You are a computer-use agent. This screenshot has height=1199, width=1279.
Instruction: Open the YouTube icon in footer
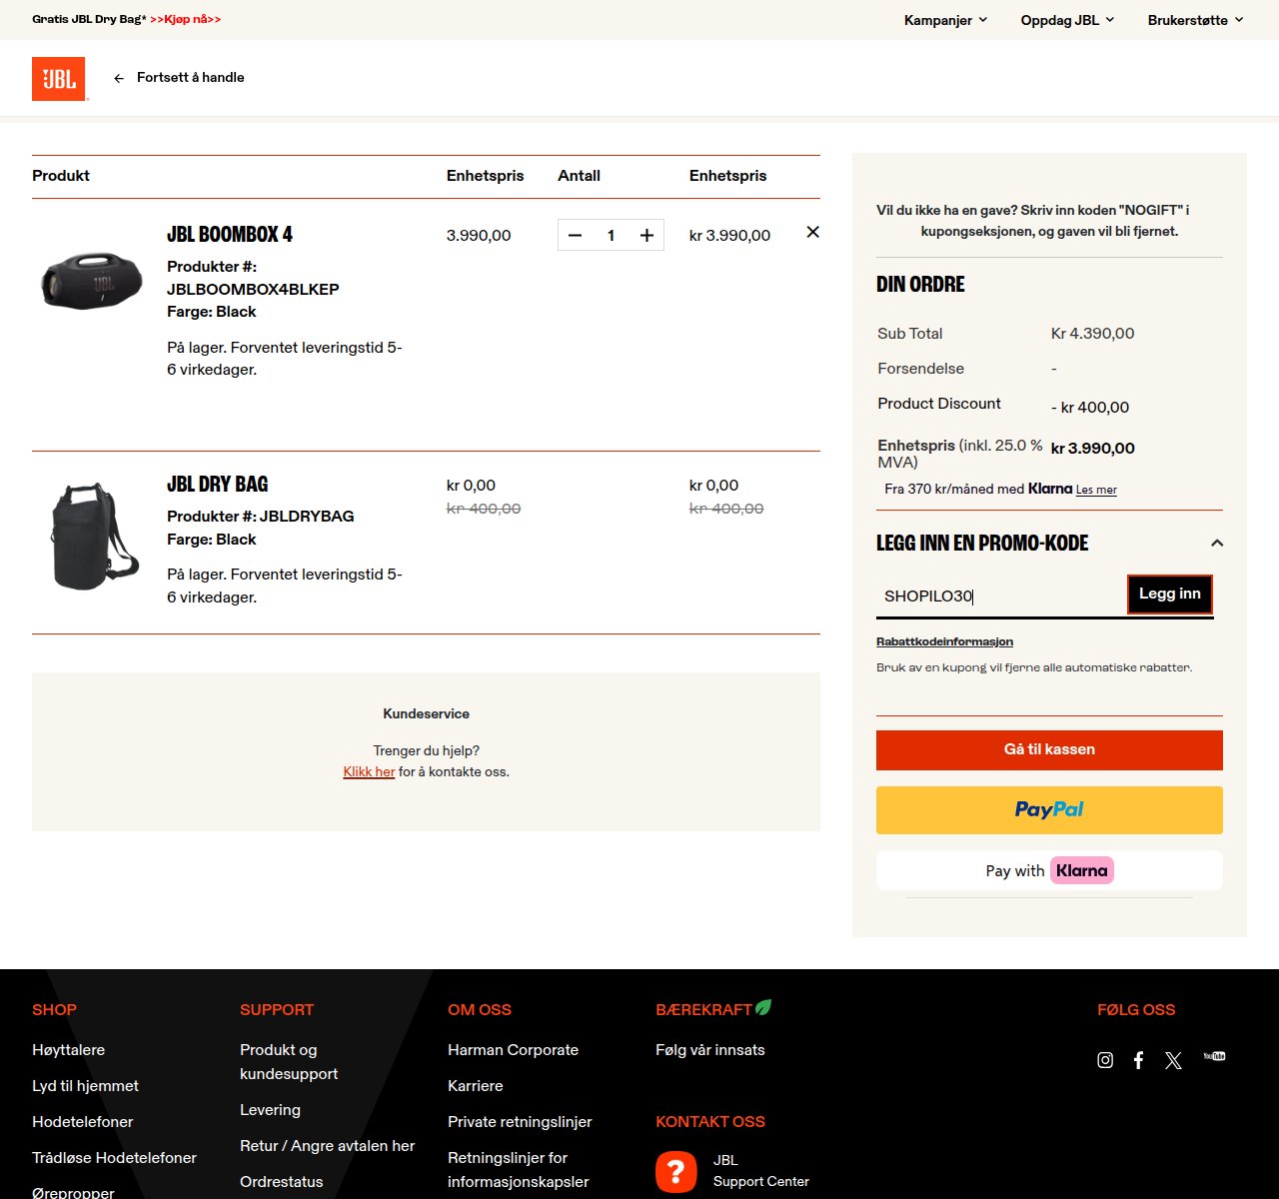pyautogui.click(x=1214, y=1056)
